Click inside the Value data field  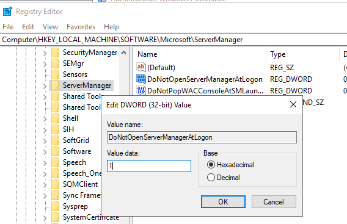pos(149,166)
